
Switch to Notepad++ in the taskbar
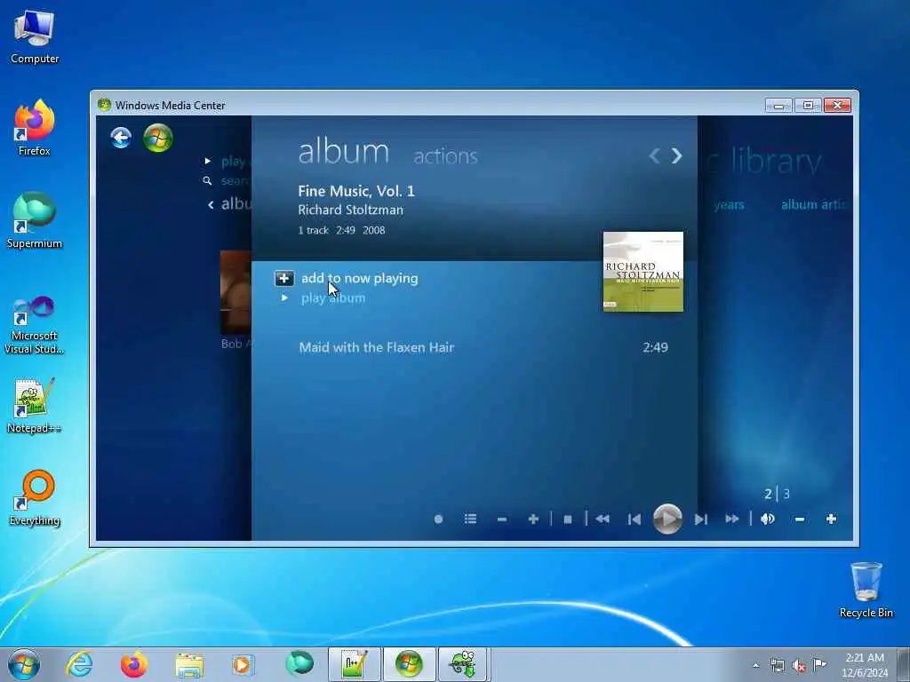tap(354, 664)
